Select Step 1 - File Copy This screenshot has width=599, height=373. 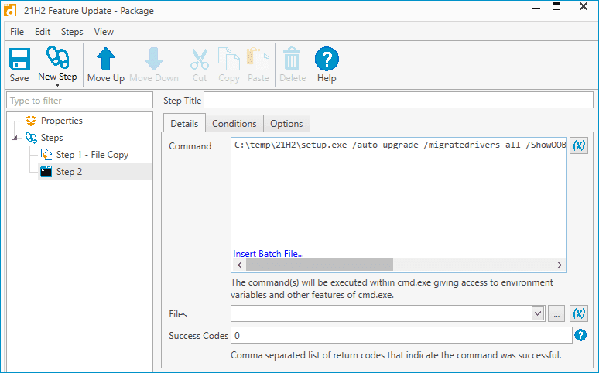click(92, 155)
